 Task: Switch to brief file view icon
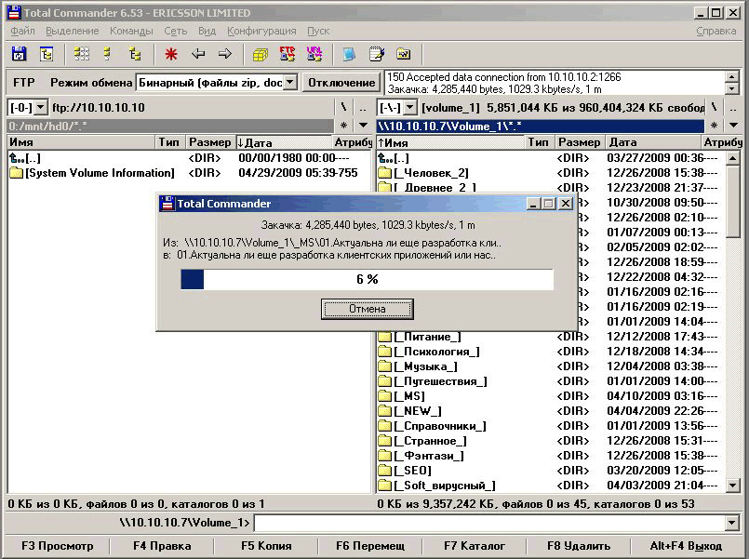click(82, 54)
